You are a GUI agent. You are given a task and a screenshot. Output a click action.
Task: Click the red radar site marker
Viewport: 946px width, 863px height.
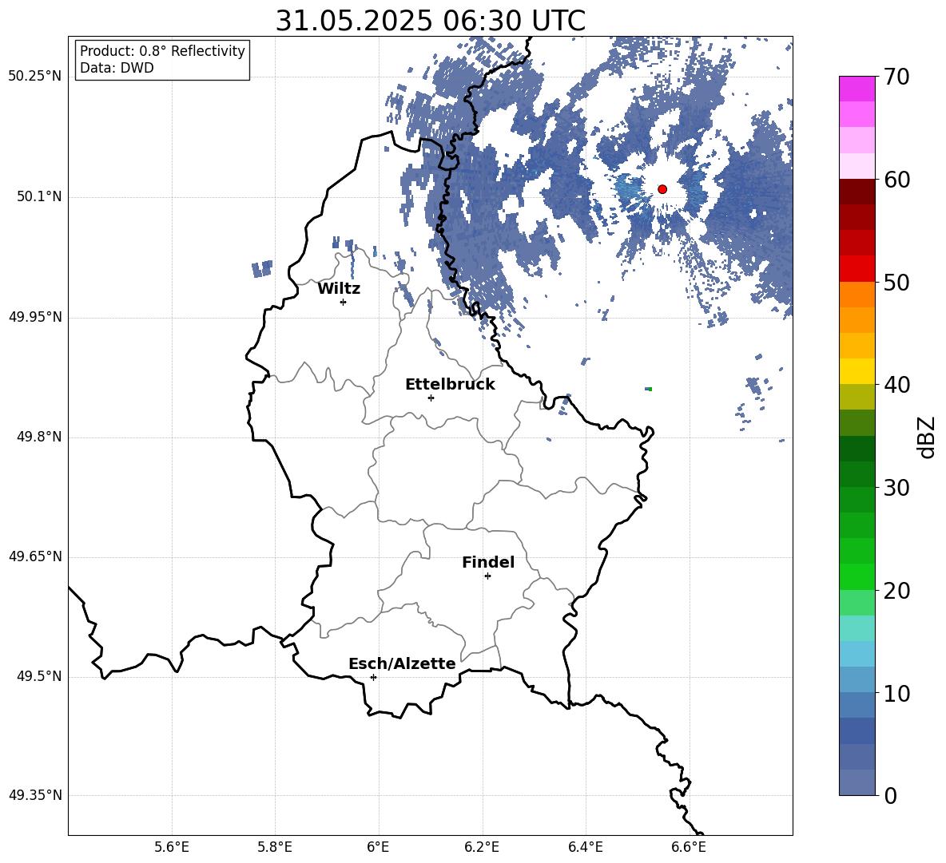[662, 189]
